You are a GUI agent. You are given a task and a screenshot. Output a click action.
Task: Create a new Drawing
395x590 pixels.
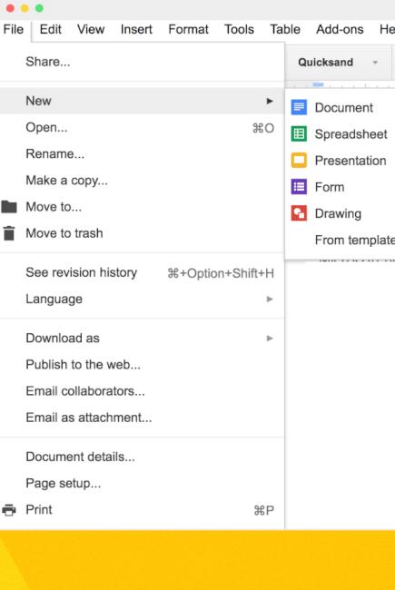pyautogui.click(x=341, y=213)
